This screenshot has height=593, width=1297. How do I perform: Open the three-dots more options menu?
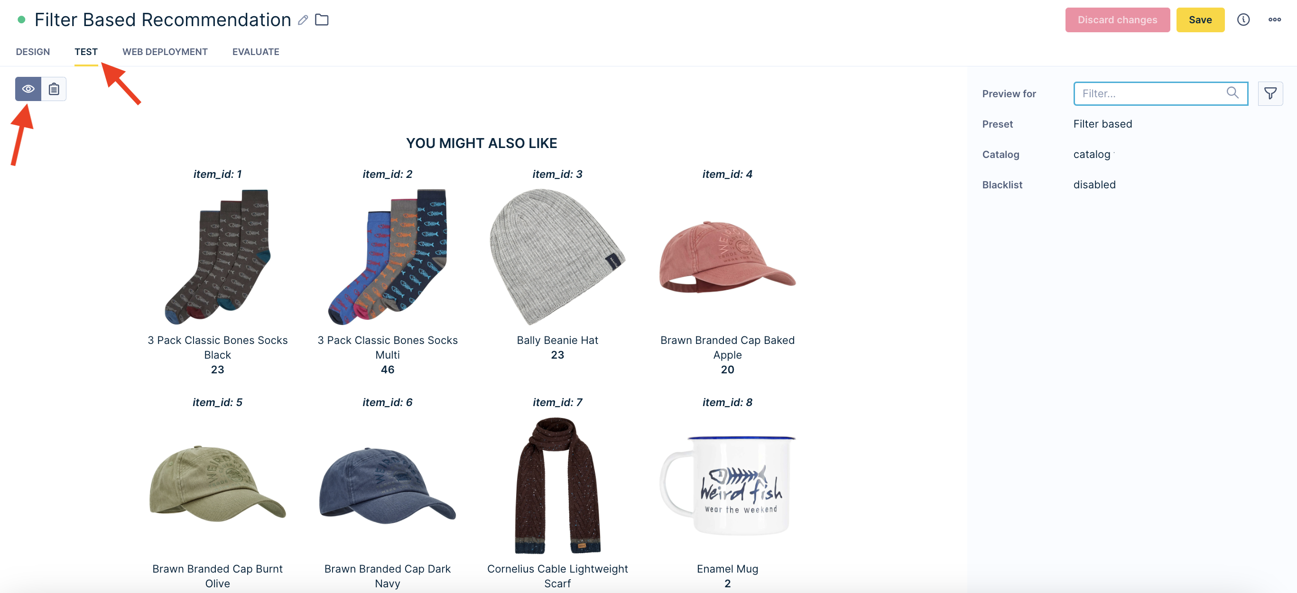(1274, 19)
